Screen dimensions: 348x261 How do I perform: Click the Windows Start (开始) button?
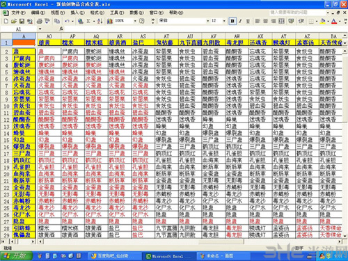16,255
